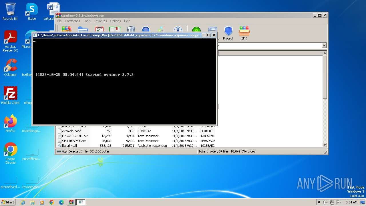Screen dimensions: 366x206
Task: Click Internet Explorer icon in taskbar
Action: [x=23, y=202]
